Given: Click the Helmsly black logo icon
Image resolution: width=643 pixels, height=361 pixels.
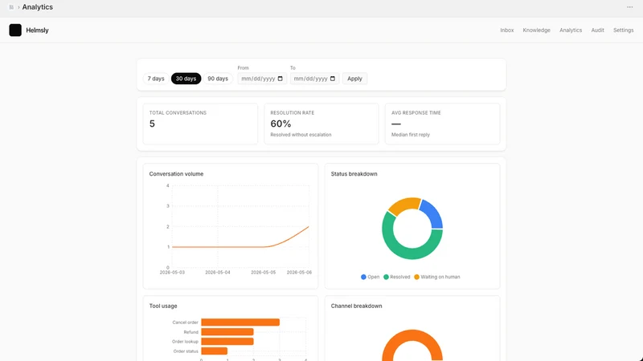Looking at the screenshot, I should tap(15, 30).
